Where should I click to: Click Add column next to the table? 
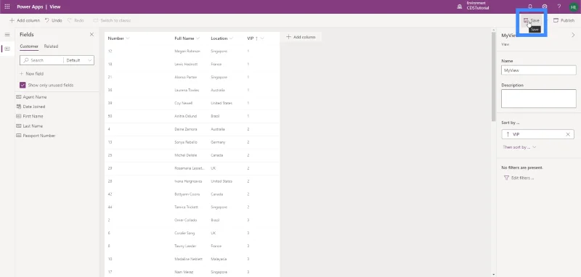point(301,37)
